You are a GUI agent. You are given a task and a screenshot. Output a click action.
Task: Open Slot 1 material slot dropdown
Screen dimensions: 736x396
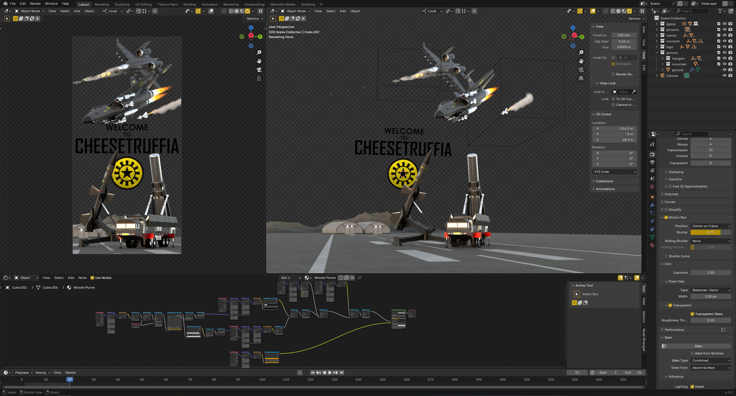pos(290,278)
